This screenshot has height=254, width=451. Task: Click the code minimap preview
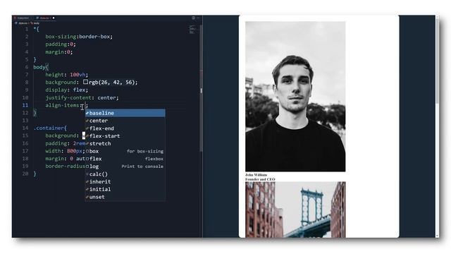coord(192,30)
